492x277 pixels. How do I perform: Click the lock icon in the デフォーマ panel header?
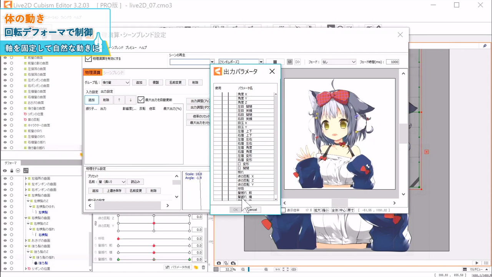coord(12,171)
